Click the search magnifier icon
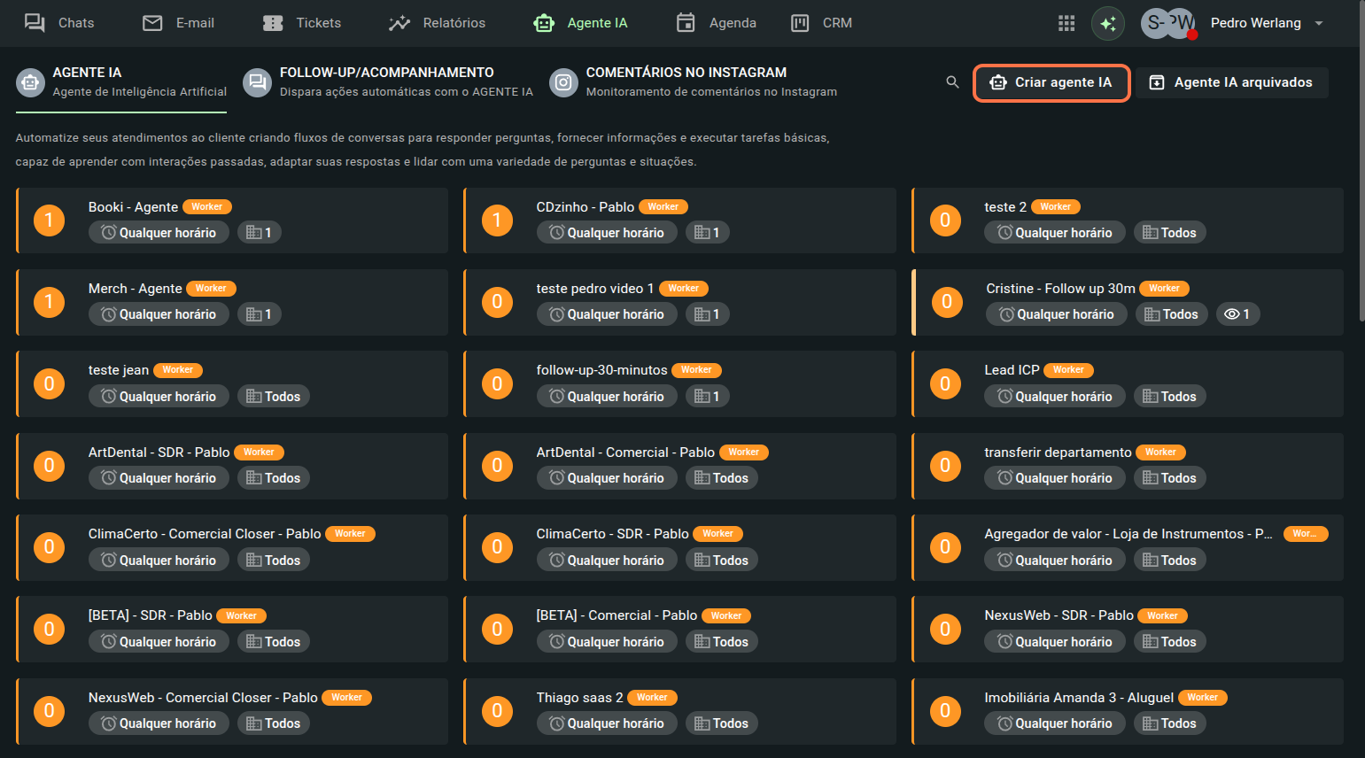1365x758 pixels. (x=952, y=82)
